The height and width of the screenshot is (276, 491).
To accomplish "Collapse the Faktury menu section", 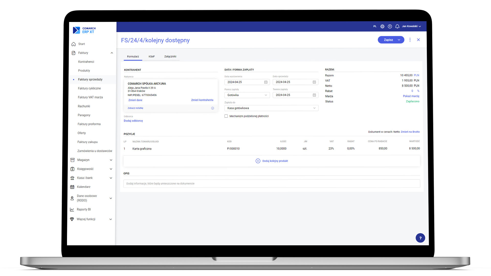I will click(112, 53).
